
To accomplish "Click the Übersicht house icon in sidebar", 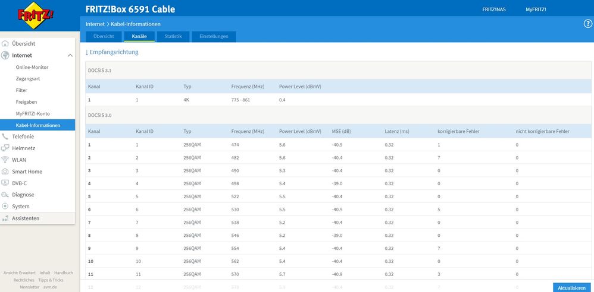I will click(5, 43).
